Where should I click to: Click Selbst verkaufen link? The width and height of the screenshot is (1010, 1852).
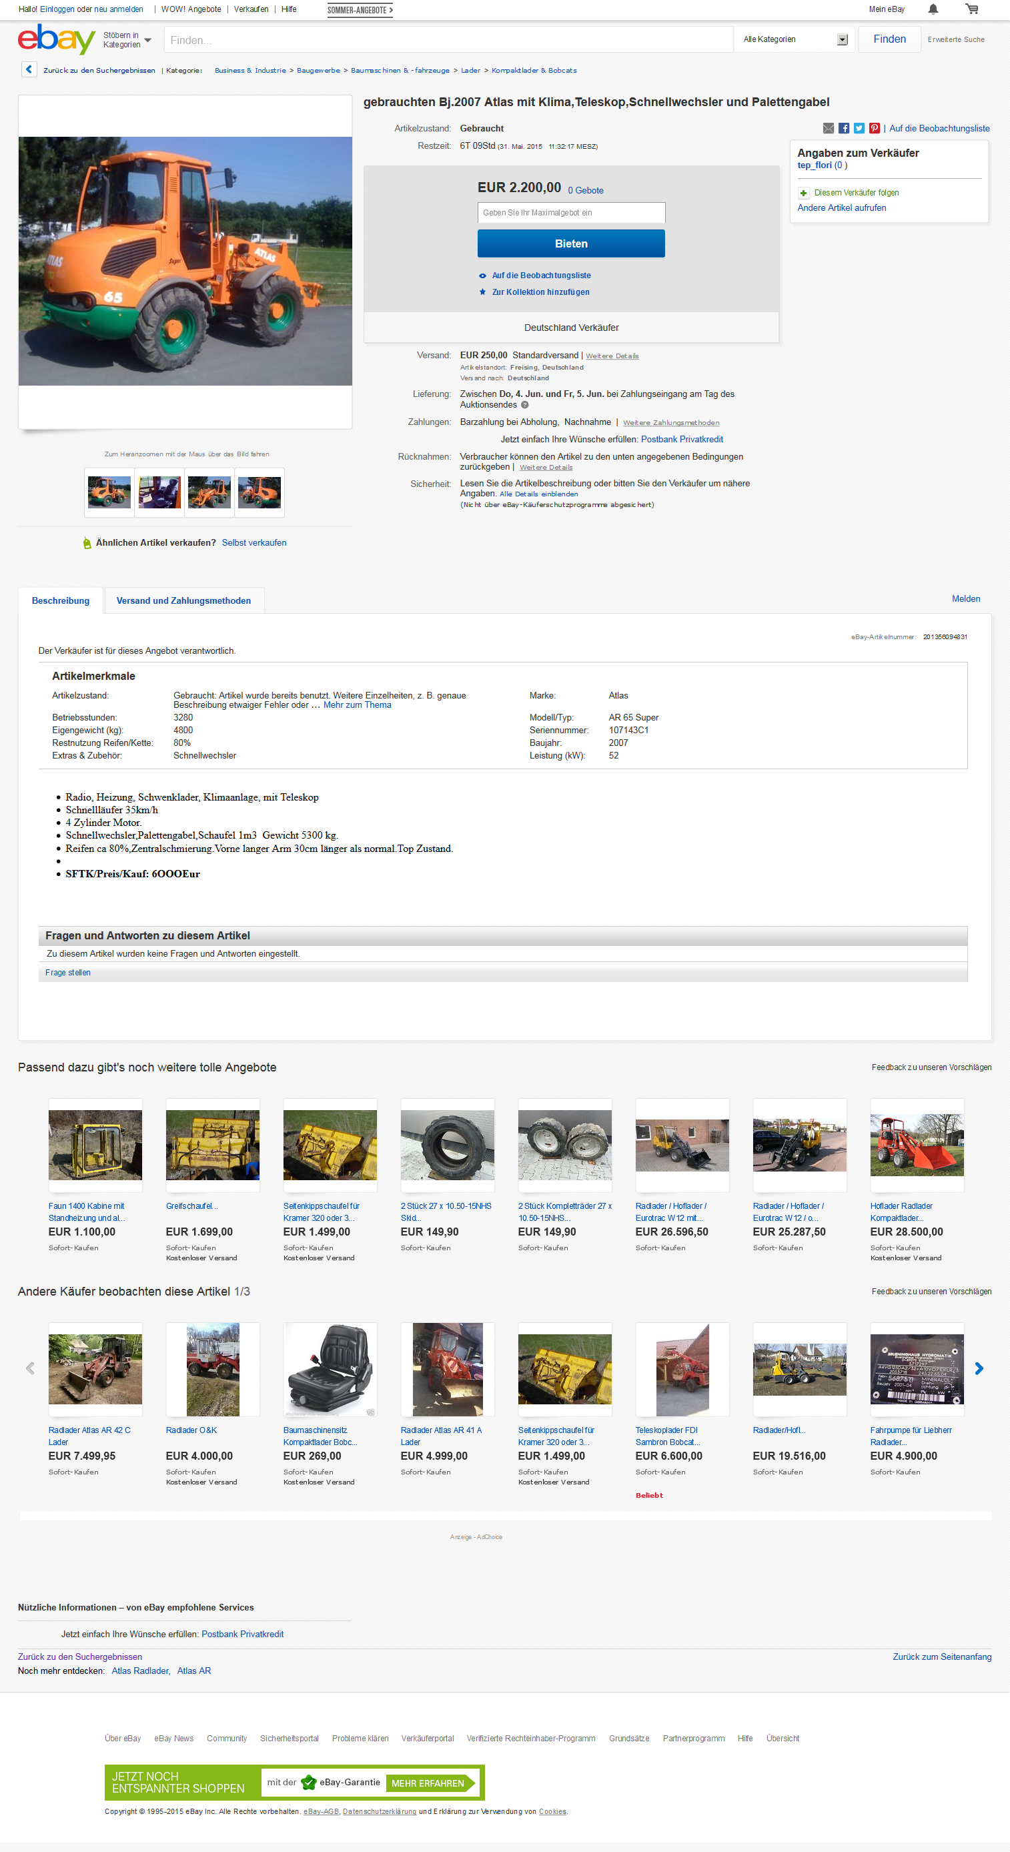254,543
